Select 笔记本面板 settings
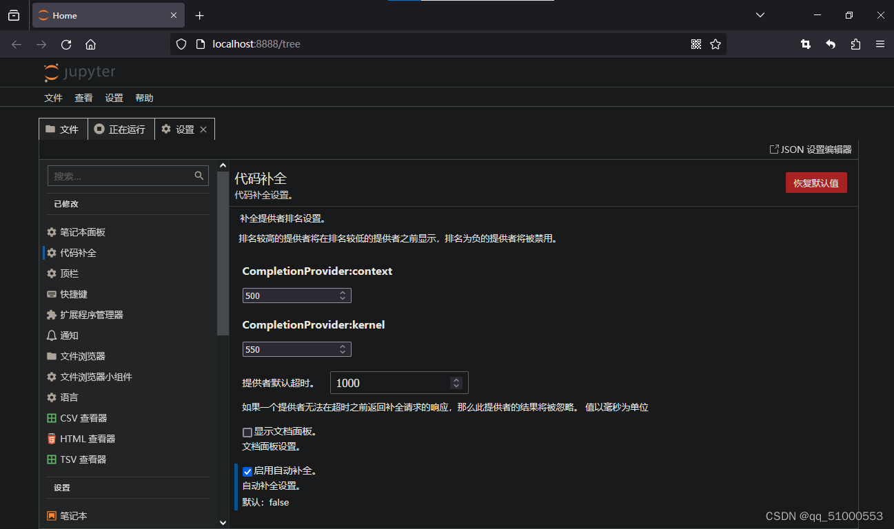The height and width of the screenshot is (529, 894). [128, 232]
